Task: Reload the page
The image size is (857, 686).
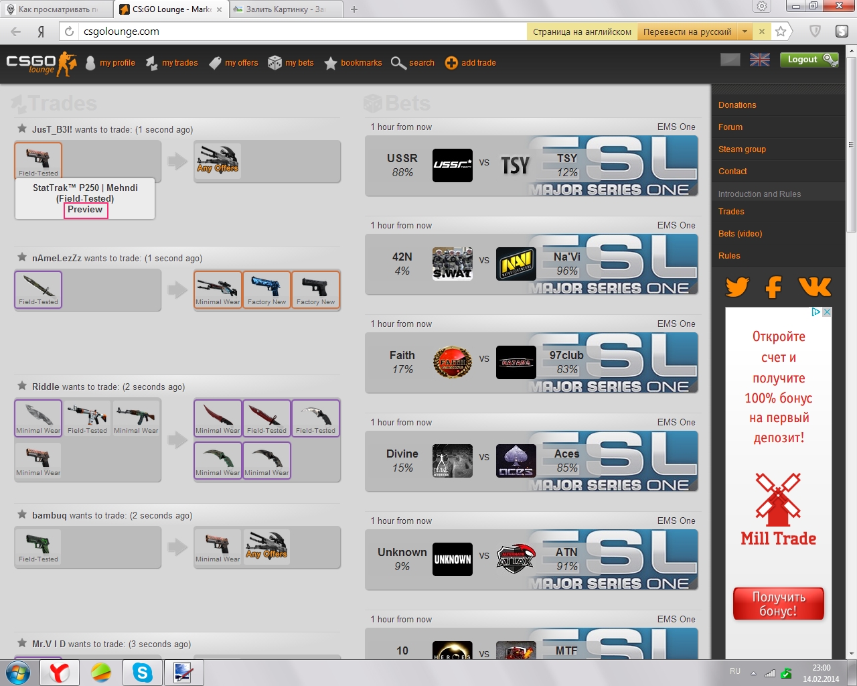Action: pos(69,31)
